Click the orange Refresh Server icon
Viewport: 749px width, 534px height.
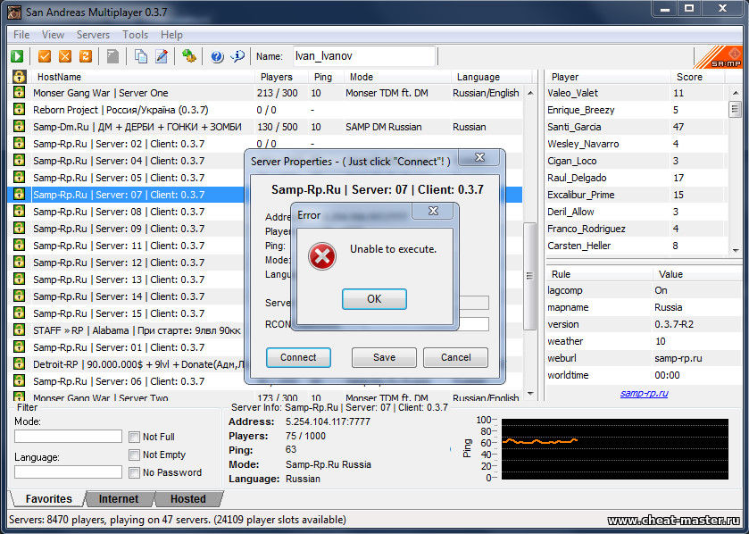pyautogui.click(x=86, y=56)
